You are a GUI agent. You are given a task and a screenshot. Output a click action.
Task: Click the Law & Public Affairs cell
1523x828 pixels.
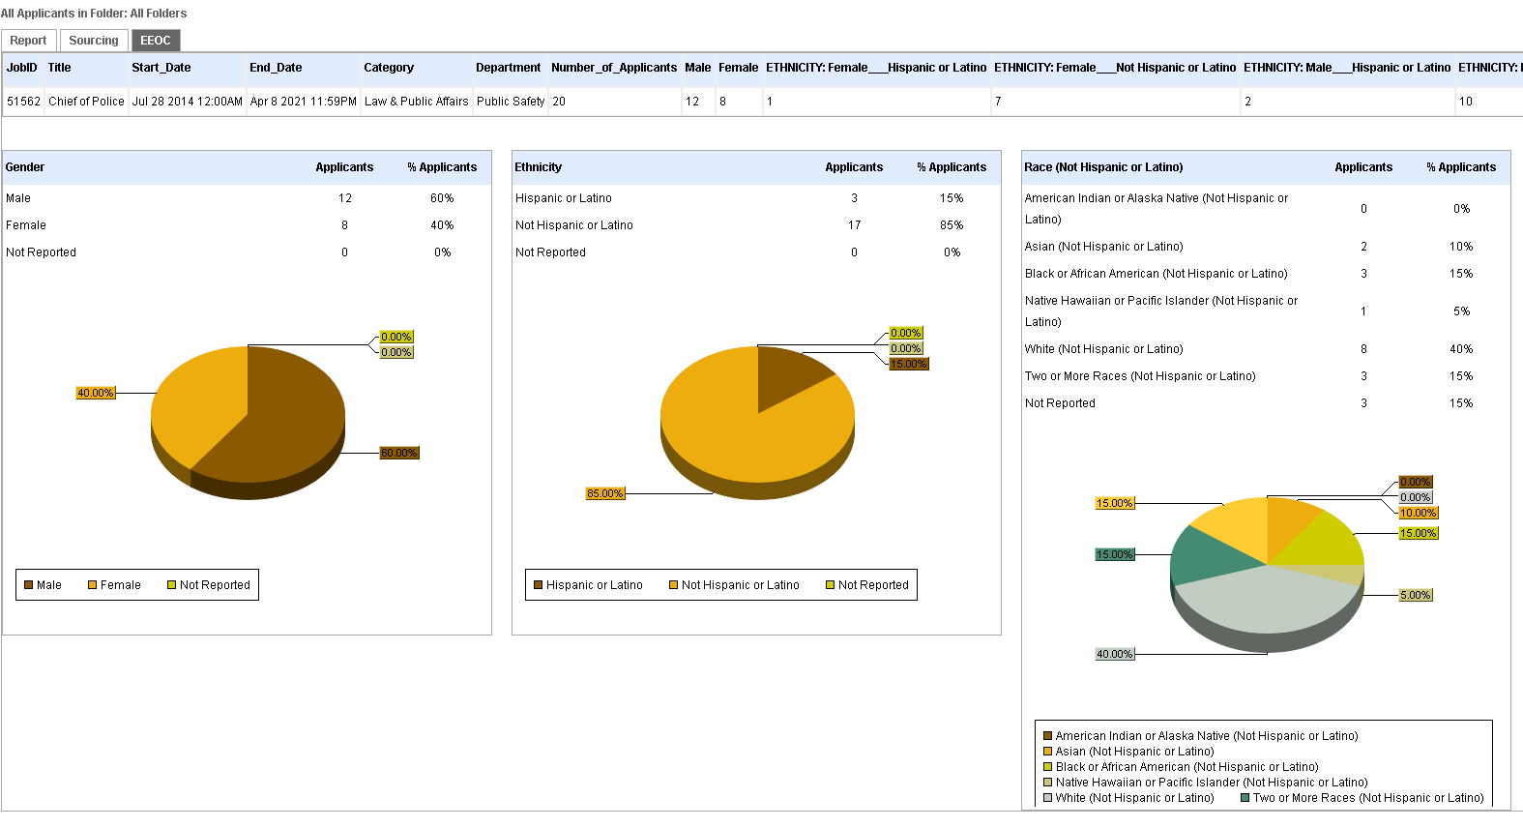[x=417, y=102]
